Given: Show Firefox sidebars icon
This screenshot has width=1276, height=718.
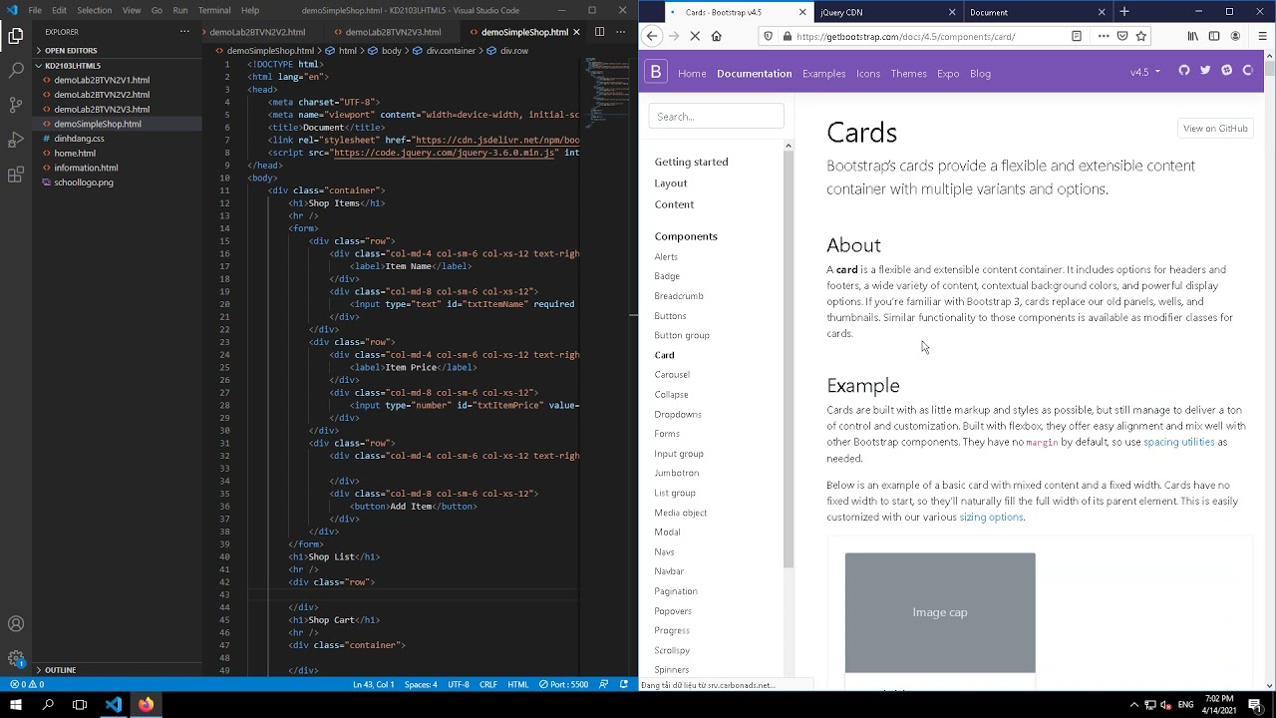Looking at the screenshot, I should pos(1213,36).
